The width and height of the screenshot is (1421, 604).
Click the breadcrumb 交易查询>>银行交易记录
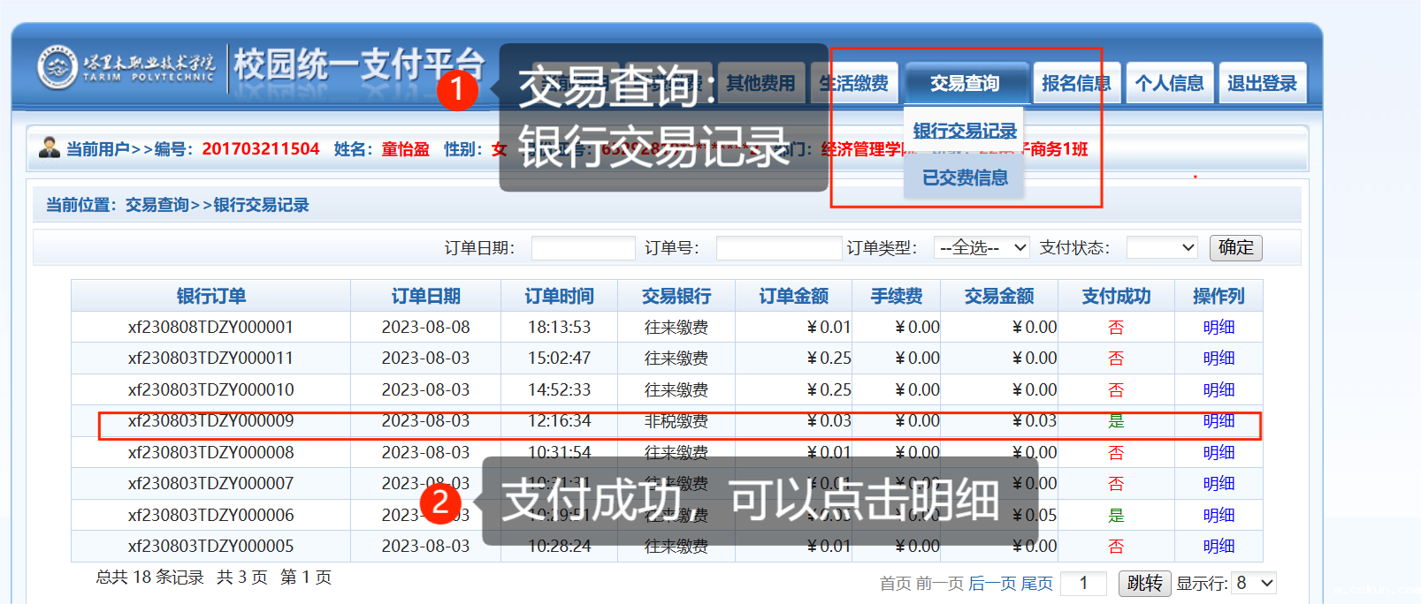coord(218,205)
